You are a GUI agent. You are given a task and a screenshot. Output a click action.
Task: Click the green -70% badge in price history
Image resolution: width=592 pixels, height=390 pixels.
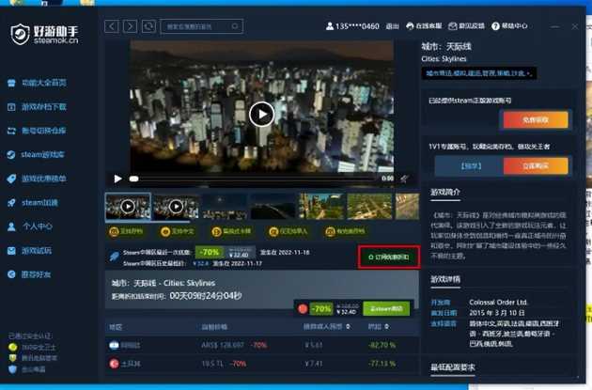(210, 252)
